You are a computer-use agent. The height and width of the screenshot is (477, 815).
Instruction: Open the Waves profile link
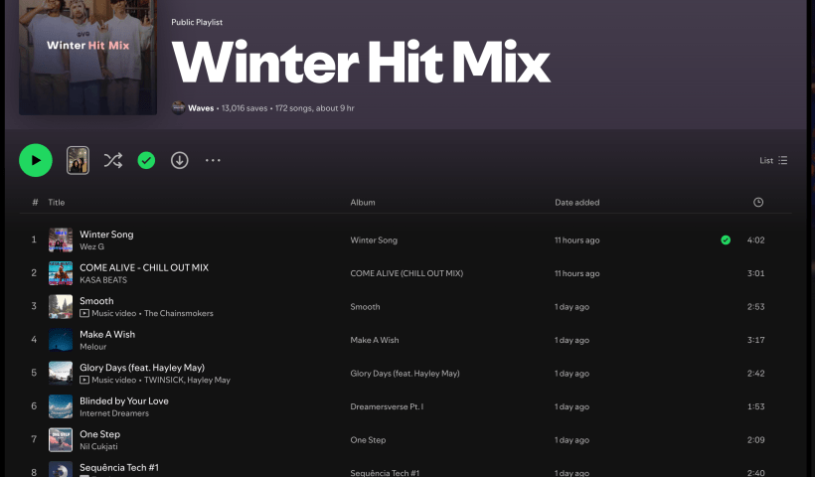click(x=201, y=107)
